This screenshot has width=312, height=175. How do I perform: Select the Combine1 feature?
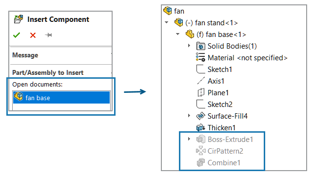[x=218, y=163]
